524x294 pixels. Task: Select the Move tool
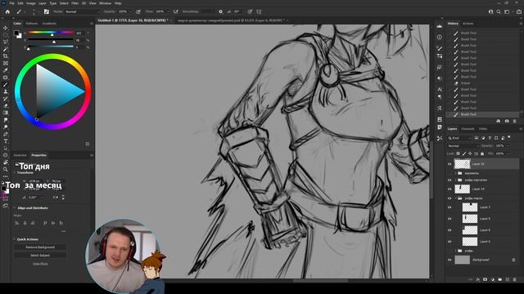pyautogui.click(x=6, y=28)
